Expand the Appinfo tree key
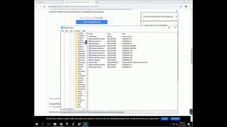227x127 pixels. pyautogui.click(x=74, y=49)
